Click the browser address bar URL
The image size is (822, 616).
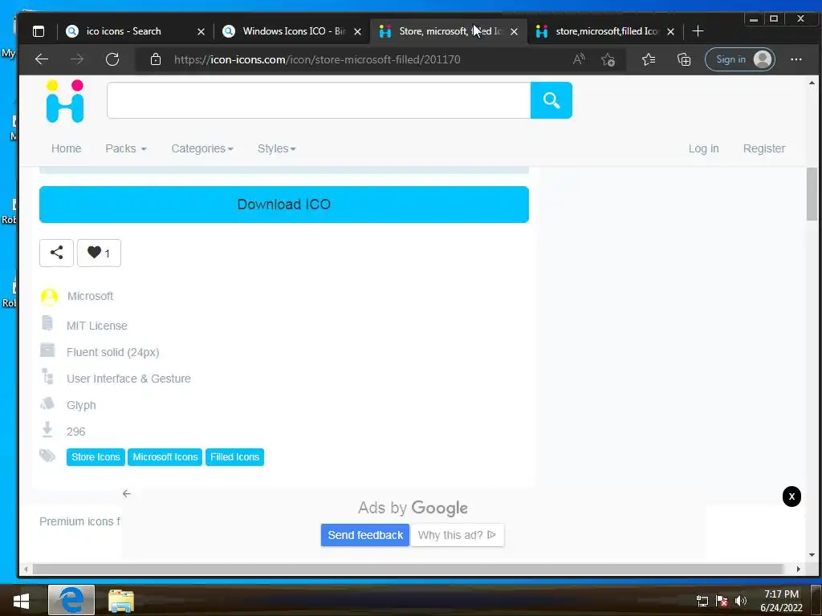[317, 59]
